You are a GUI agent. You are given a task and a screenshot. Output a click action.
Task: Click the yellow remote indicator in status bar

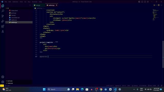coord(2,86)
